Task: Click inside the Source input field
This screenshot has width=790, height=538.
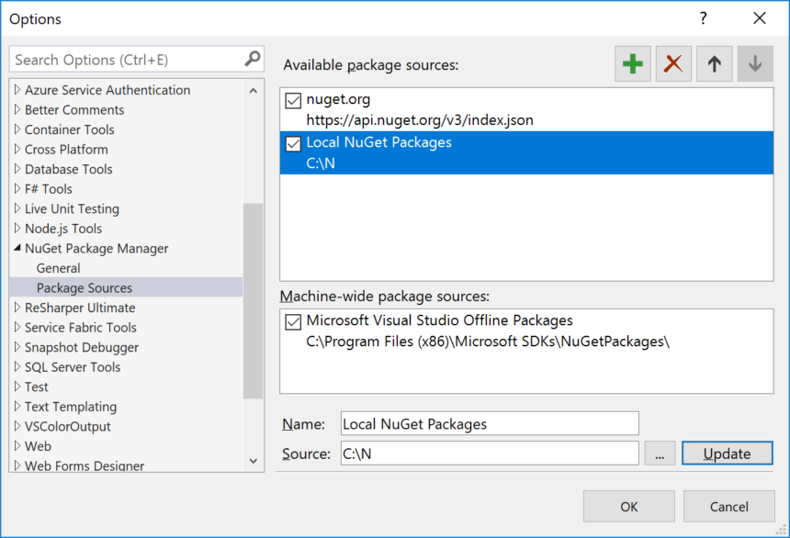Action: (487, 453)
